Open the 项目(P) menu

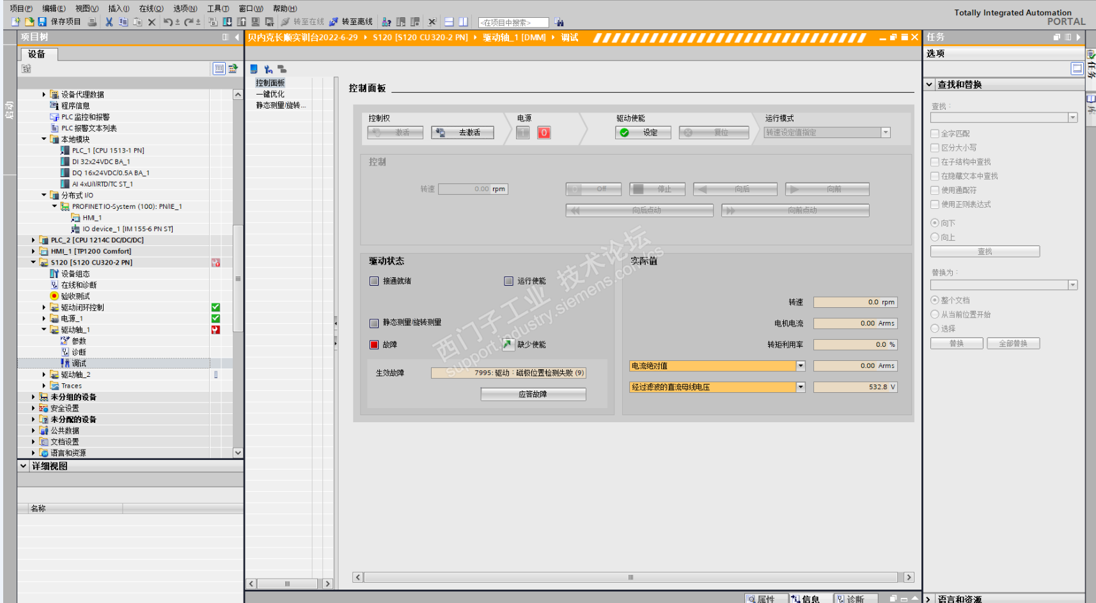[21, 8]
